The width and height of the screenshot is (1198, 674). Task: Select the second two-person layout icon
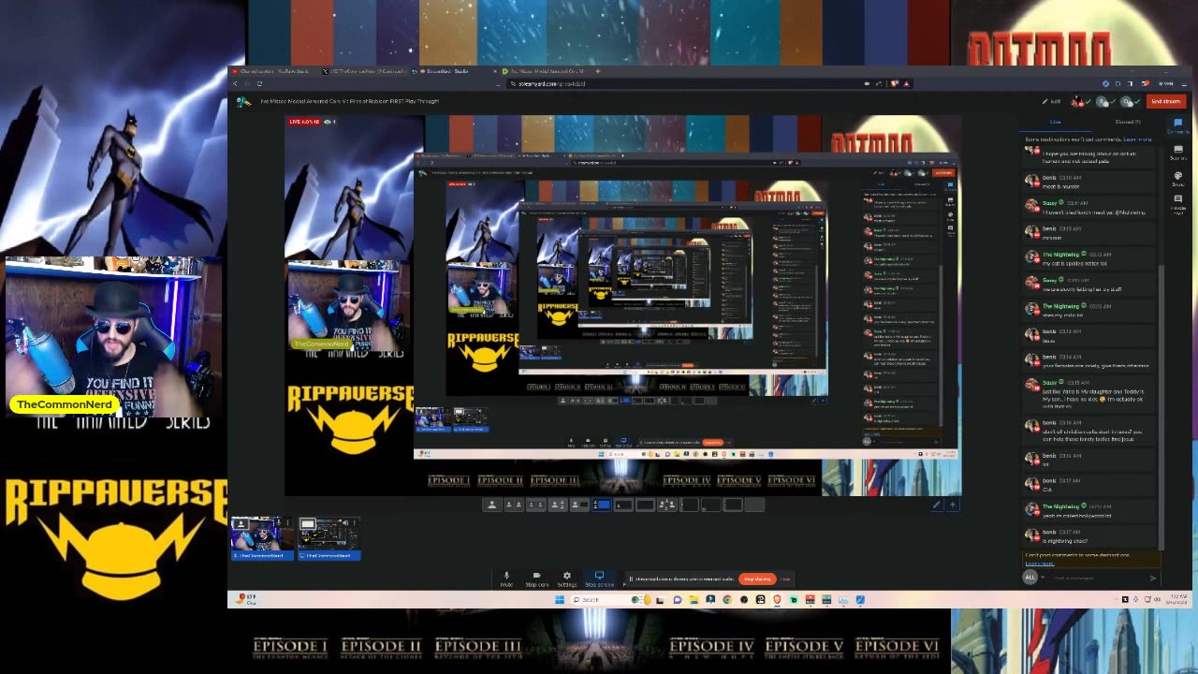(535, 505)
